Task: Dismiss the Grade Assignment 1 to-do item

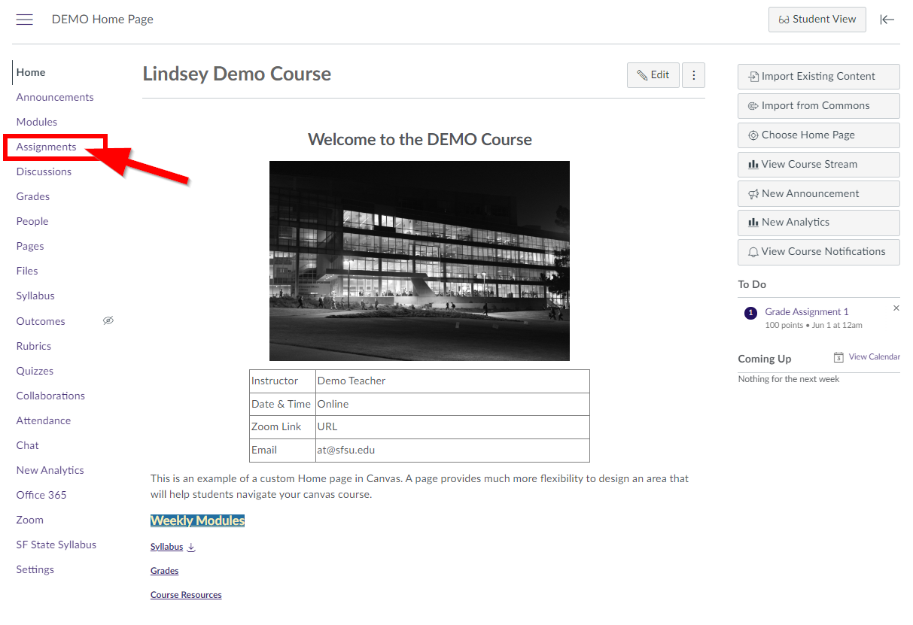Action: tap(896, 308)
